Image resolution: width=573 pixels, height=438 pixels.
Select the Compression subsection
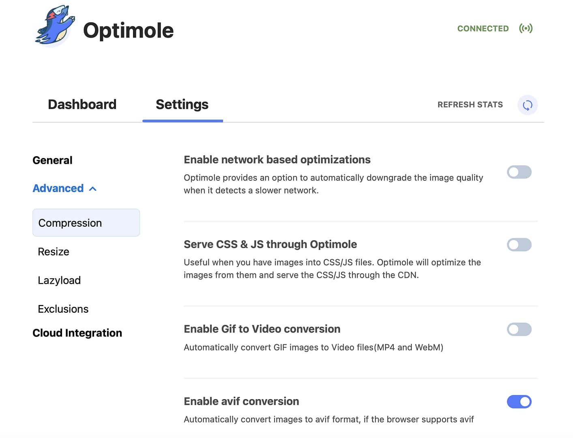[x=70, y=223]
